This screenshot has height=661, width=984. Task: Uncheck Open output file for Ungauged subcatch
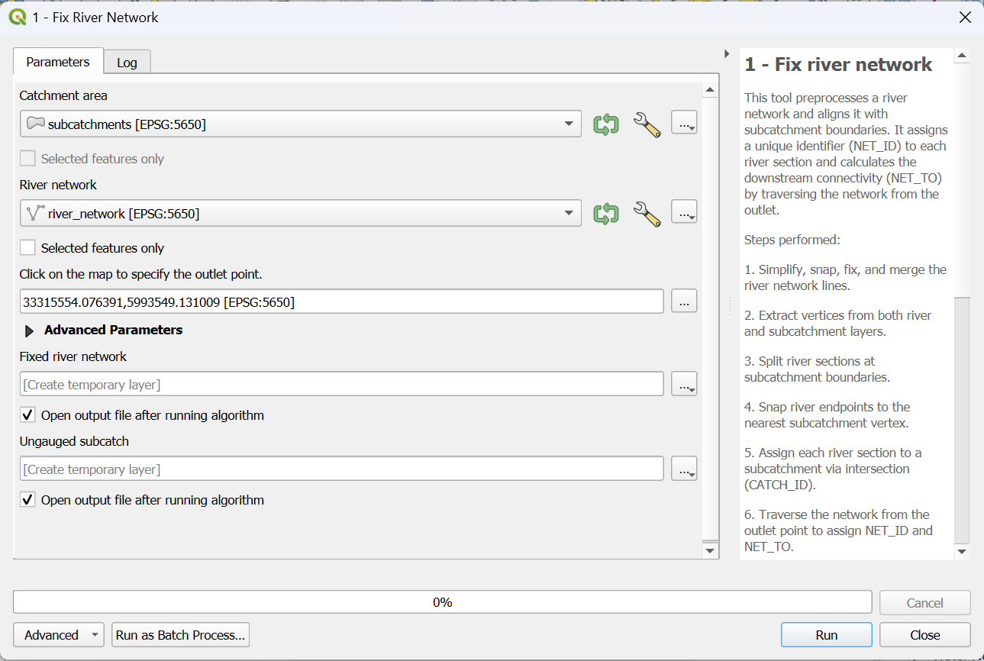pos(27,500)
